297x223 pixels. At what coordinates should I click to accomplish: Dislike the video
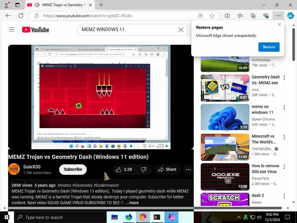tap(144, 170)
